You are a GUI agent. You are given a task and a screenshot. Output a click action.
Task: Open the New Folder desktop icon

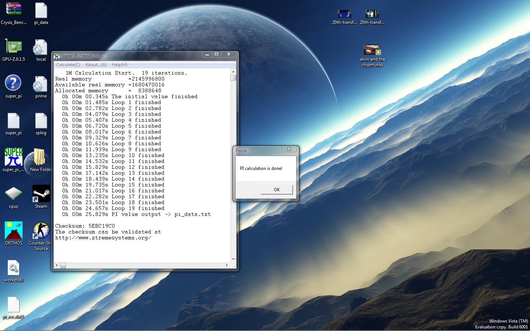point(40,160)
